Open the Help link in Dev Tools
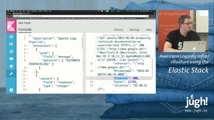The image size is (214, 120). [x=148, y=30]
